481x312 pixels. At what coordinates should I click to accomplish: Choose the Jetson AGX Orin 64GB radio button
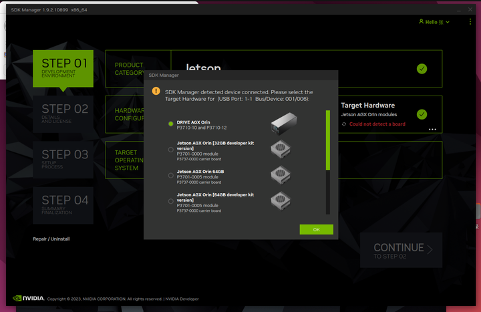[170, 176]
